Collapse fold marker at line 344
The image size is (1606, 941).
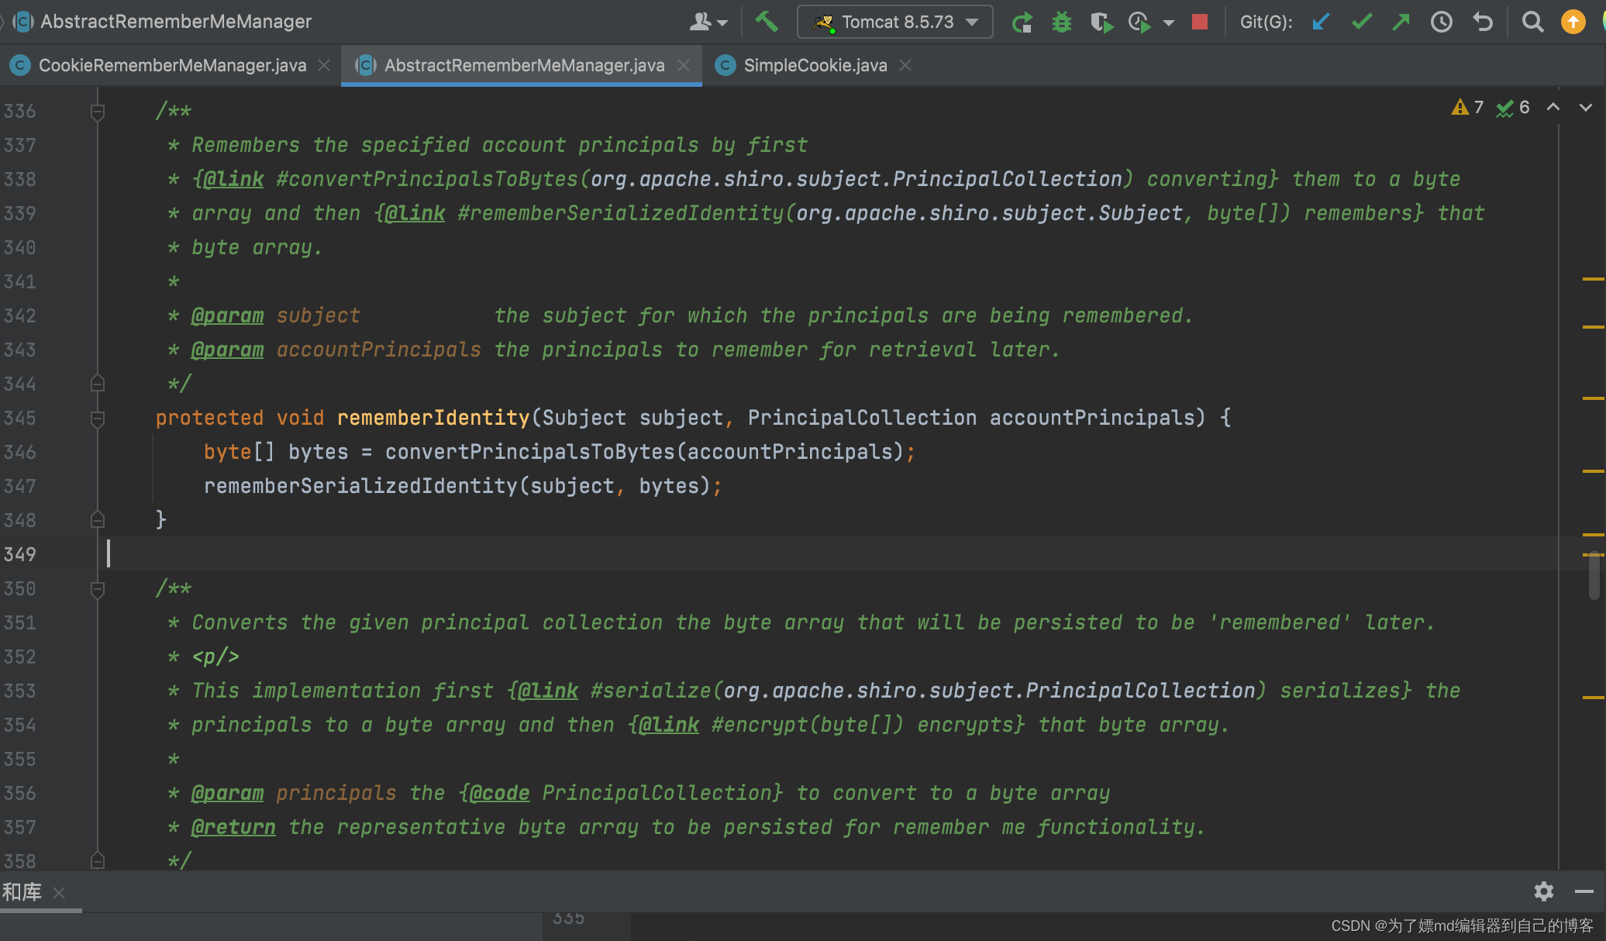point(98,384)
